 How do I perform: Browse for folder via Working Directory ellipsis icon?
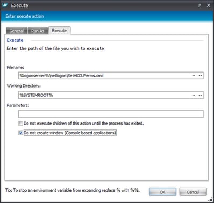pos(199,95)
